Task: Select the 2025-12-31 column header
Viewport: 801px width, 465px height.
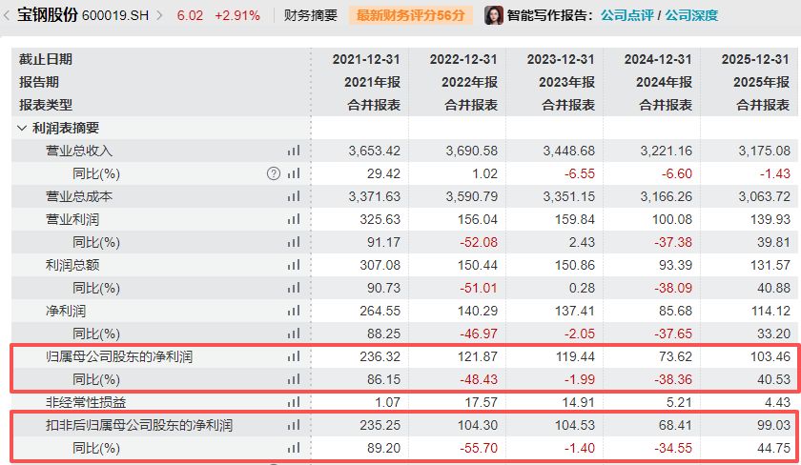Action: coord(755,59)
